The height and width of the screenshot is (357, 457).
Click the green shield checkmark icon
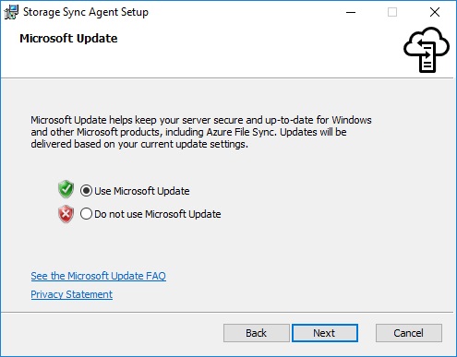(66, 189)
